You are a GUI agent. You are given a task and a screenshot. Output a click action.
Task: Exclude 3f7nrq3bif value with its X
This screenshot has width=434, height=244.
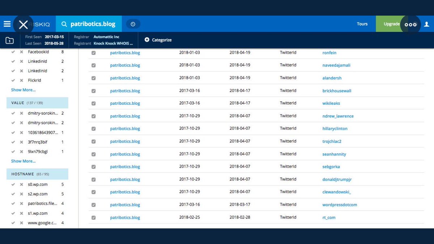21,142
